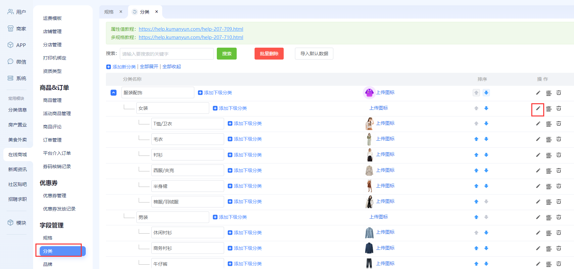Upload icon for 男装 category
This screenshot has height=269, width=574.
[x=379, y=217]
